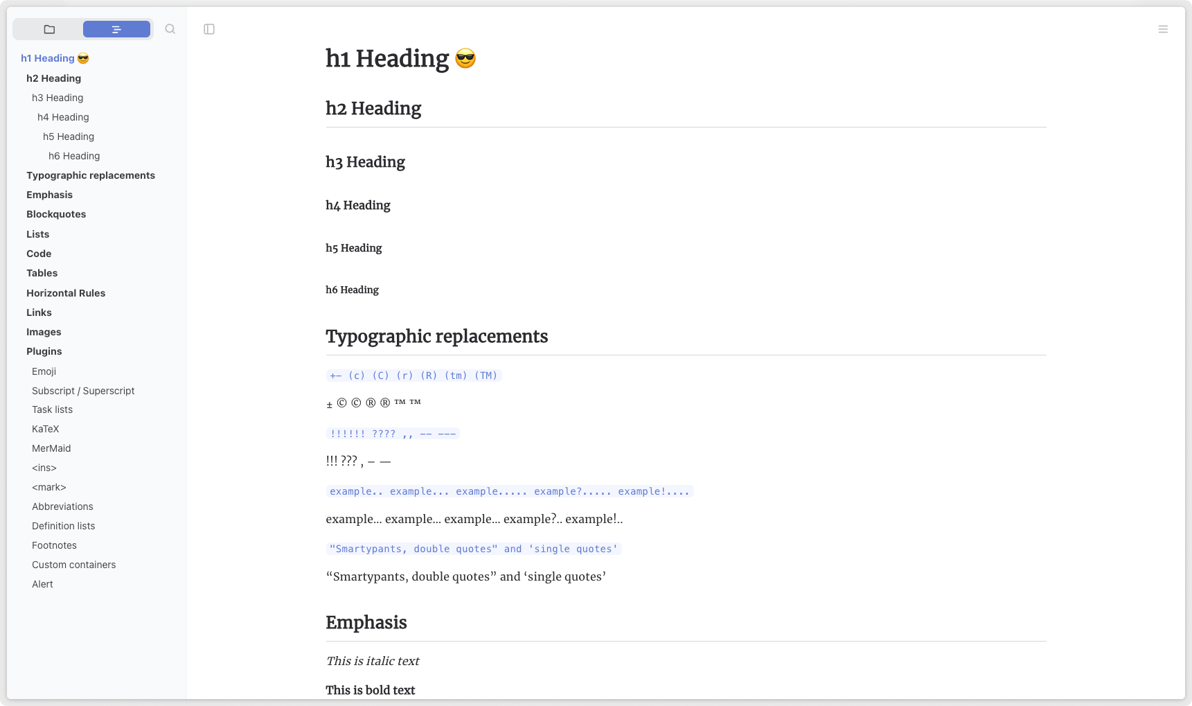The image size is (1192, 706).
Task: Jump to h1 Heading in outline
Action: coord(48,58)
